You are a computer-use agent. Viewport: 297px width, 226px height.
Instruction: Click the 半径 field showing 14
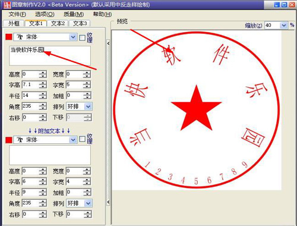click(x=30, y=96)
